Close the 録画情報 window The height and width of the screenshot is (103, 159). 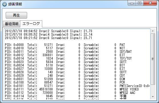pos(150,3)
